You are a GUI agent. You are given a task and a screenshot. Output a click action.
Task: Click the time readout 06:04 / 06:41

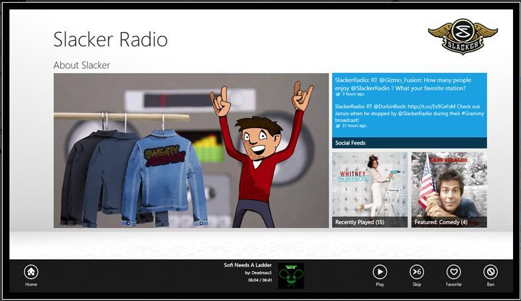pyautogui.click(x=260, y=280)
